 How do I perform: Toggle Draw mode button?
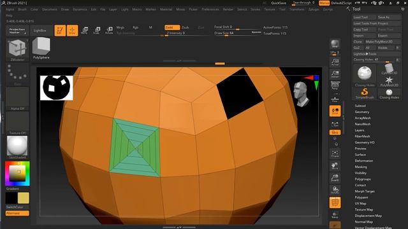pos(72,31)
